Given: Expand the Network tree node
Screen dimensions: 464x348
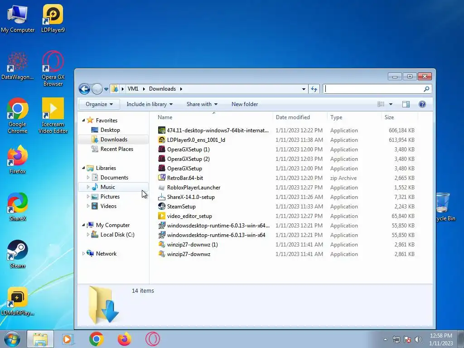Looking at the screenshot, I should [83, 254].
